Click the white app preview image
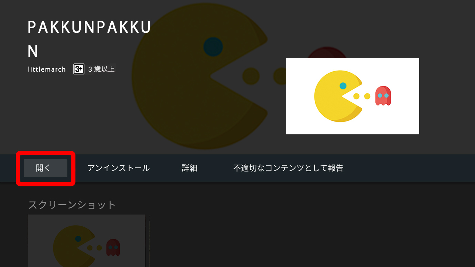The image size is (475, 267). click(353, 96)
